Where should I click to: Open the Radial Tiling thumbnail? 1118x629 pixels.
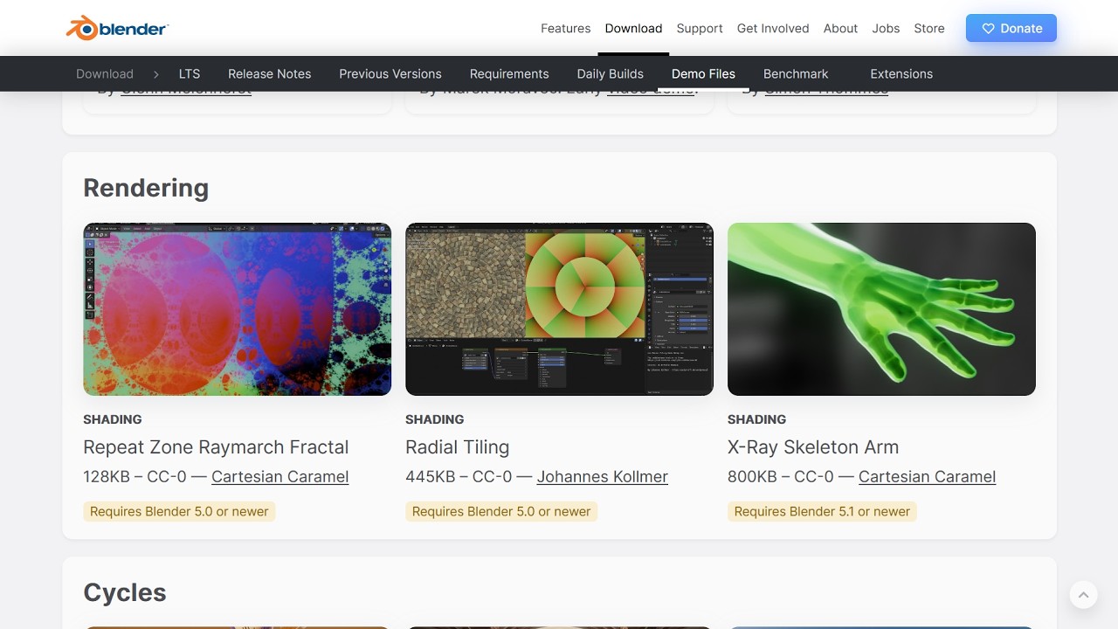point(560,309)
